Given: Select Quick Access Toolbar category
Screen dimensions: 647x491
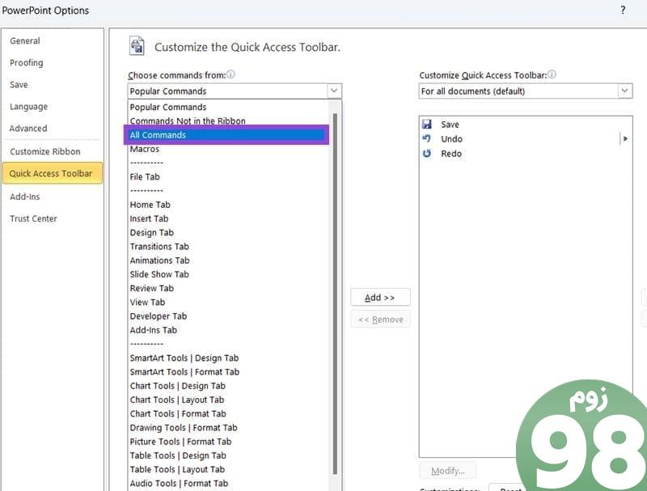Looking at the screenshot, I should click(52, 173).
